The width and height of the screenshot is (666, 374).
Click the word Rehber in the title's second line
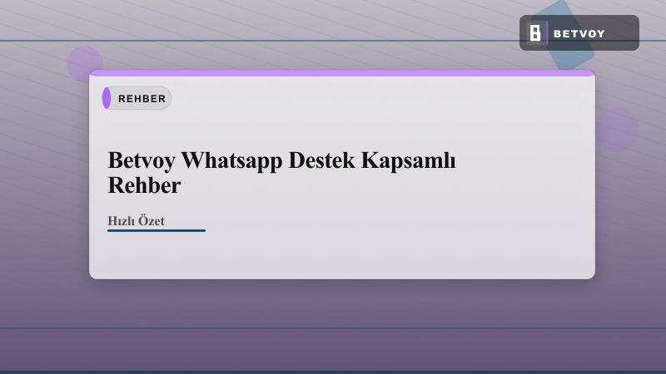pos(144,185)
